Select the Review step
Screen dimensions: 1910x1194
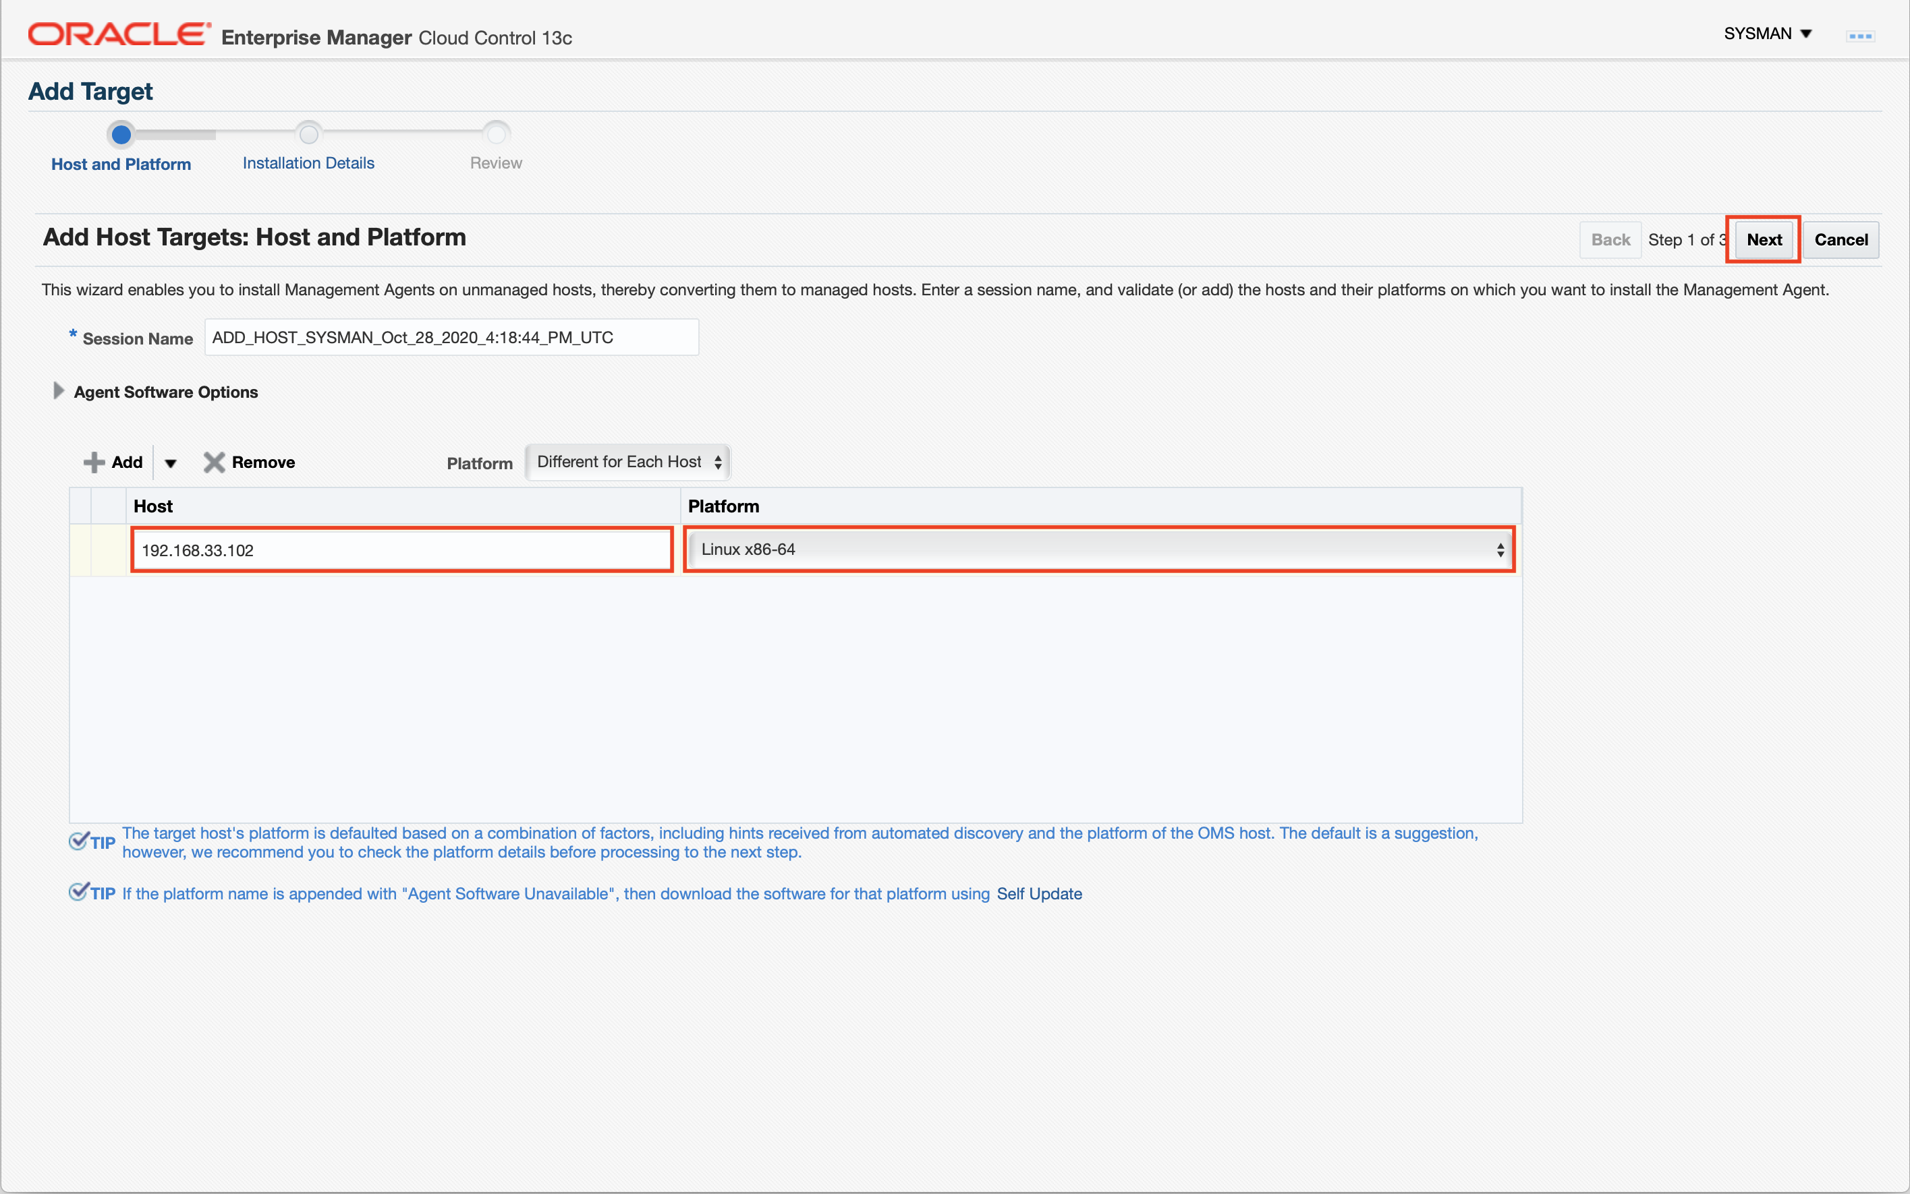pos(495,162)
